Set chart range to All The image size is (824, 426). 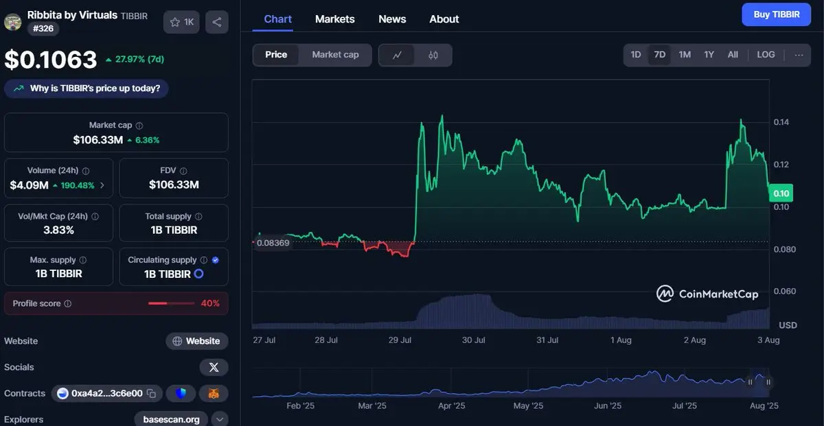(x=733, y=55)
